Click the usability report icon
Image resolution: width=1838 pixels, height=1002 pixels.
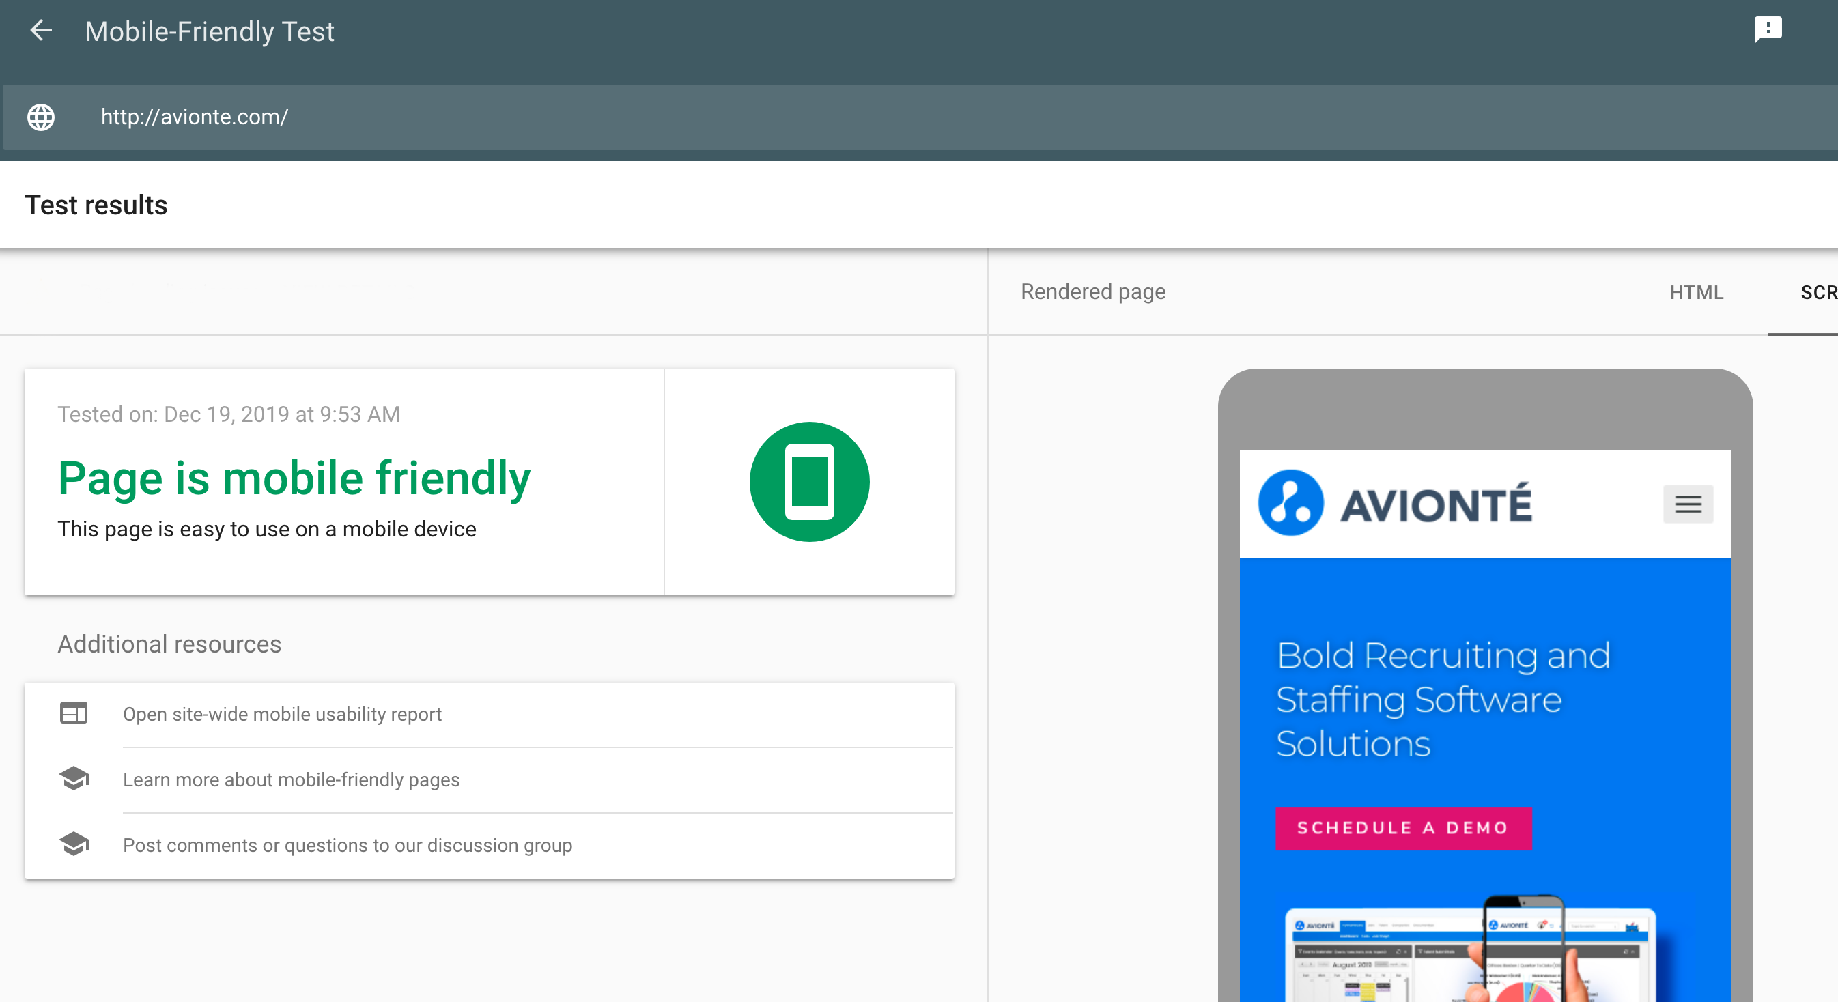click(74, 713)
